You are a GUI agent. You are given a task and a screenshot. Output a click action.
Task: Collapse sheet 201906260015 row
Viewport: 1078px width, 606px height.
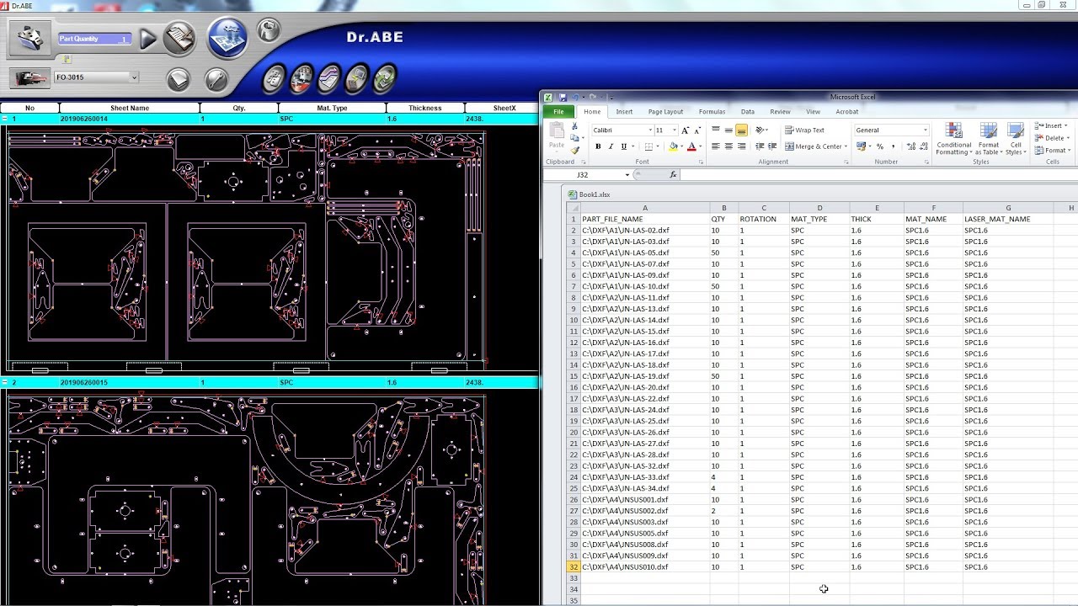point(5,383)
